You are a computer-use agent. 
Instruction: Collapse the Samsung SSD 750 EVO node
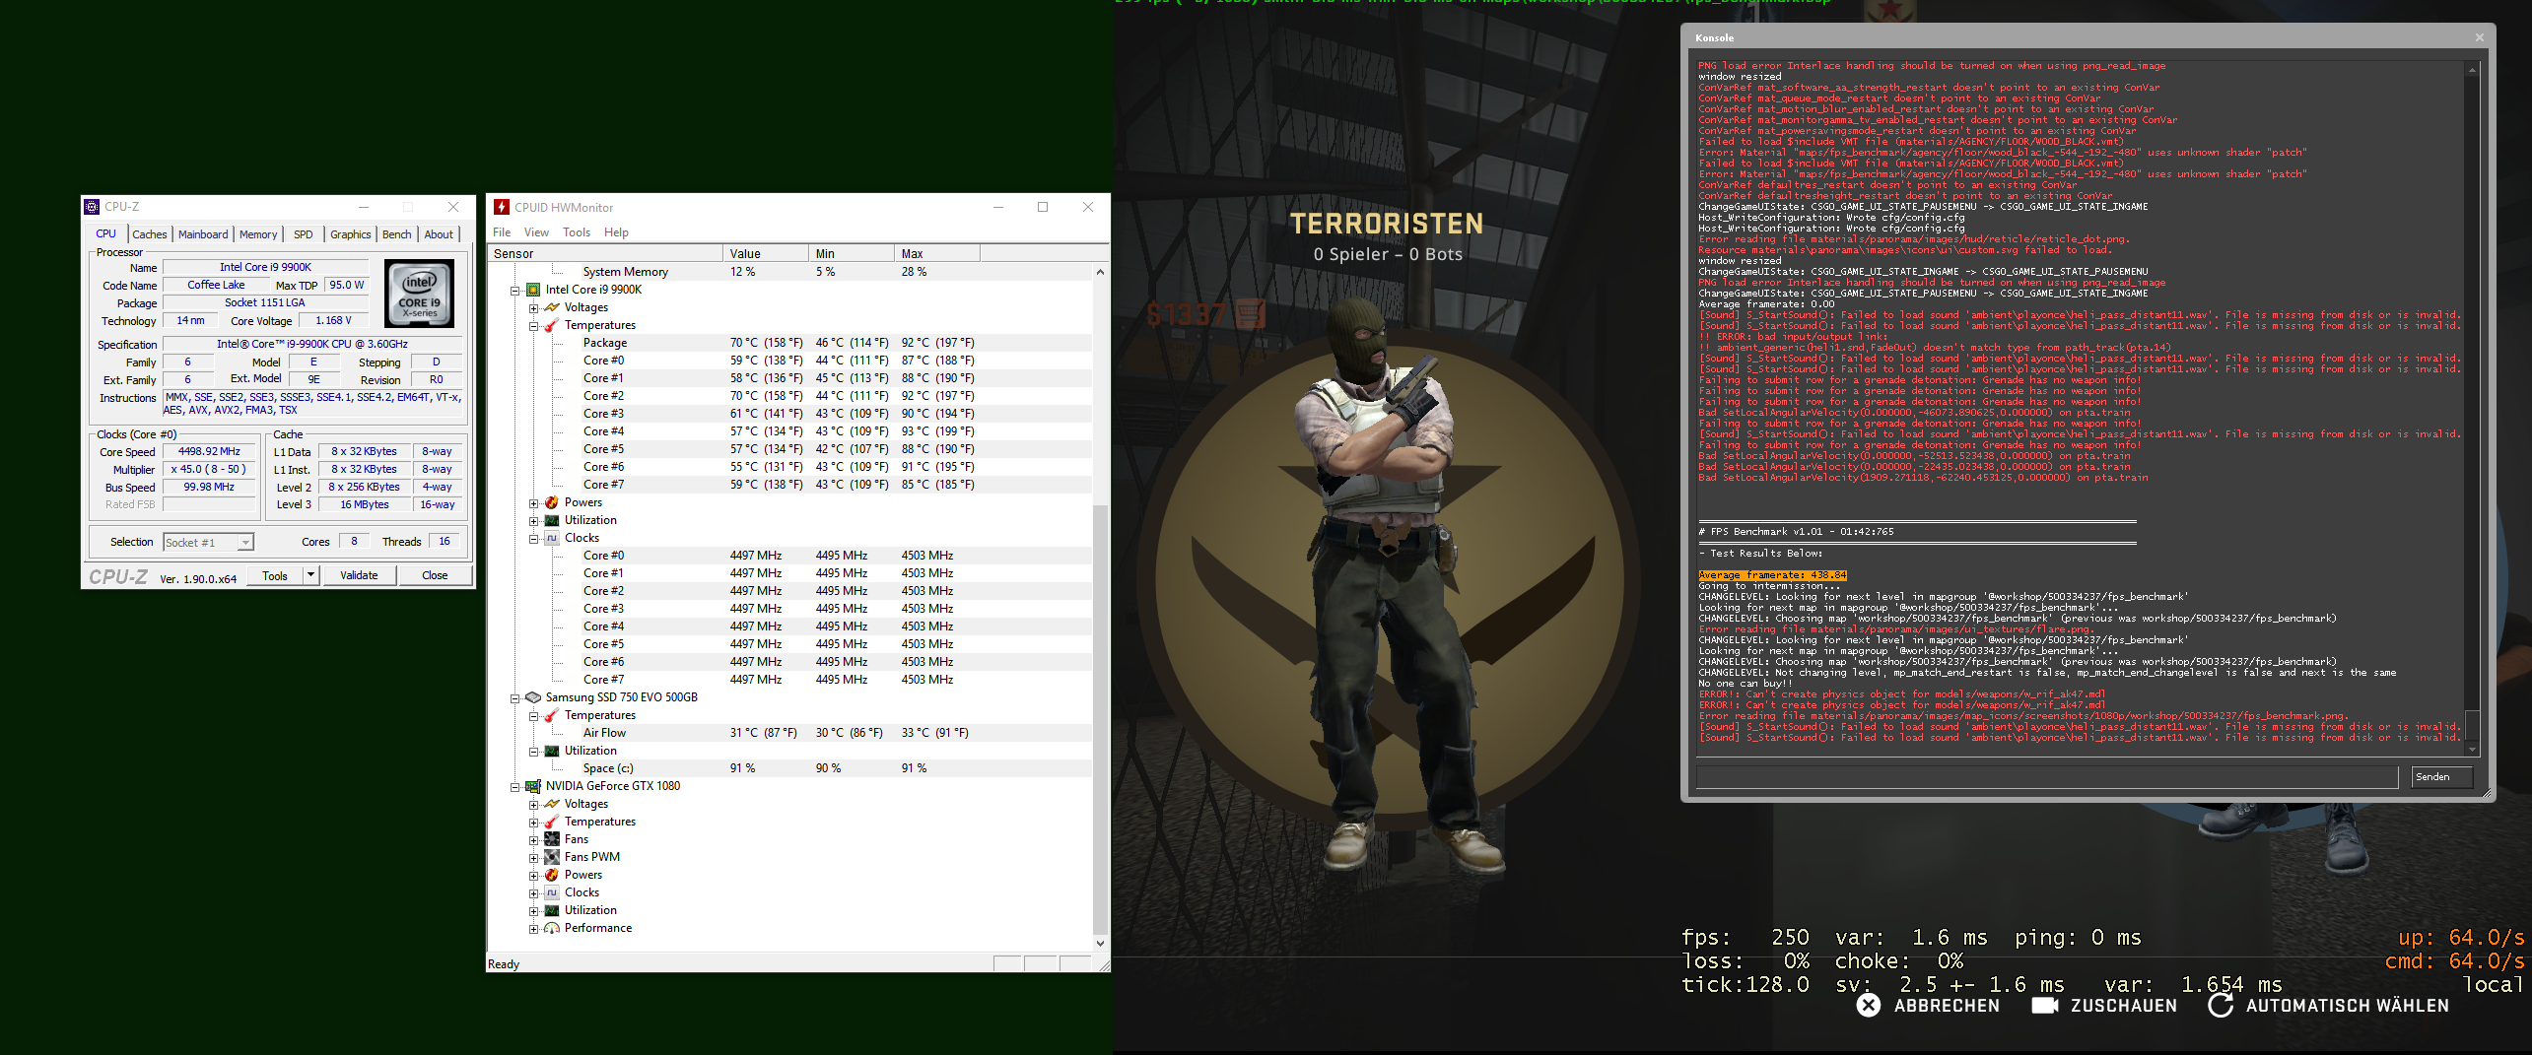coord(514,698)
